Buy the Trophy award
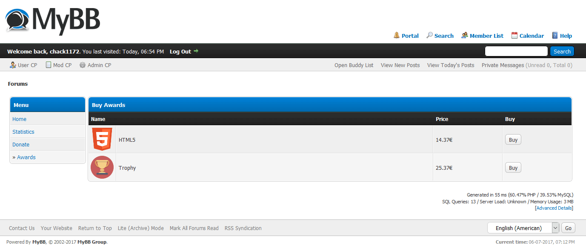Screen dimensions: 586x250 pyautogui.click(x=513, y=168)
